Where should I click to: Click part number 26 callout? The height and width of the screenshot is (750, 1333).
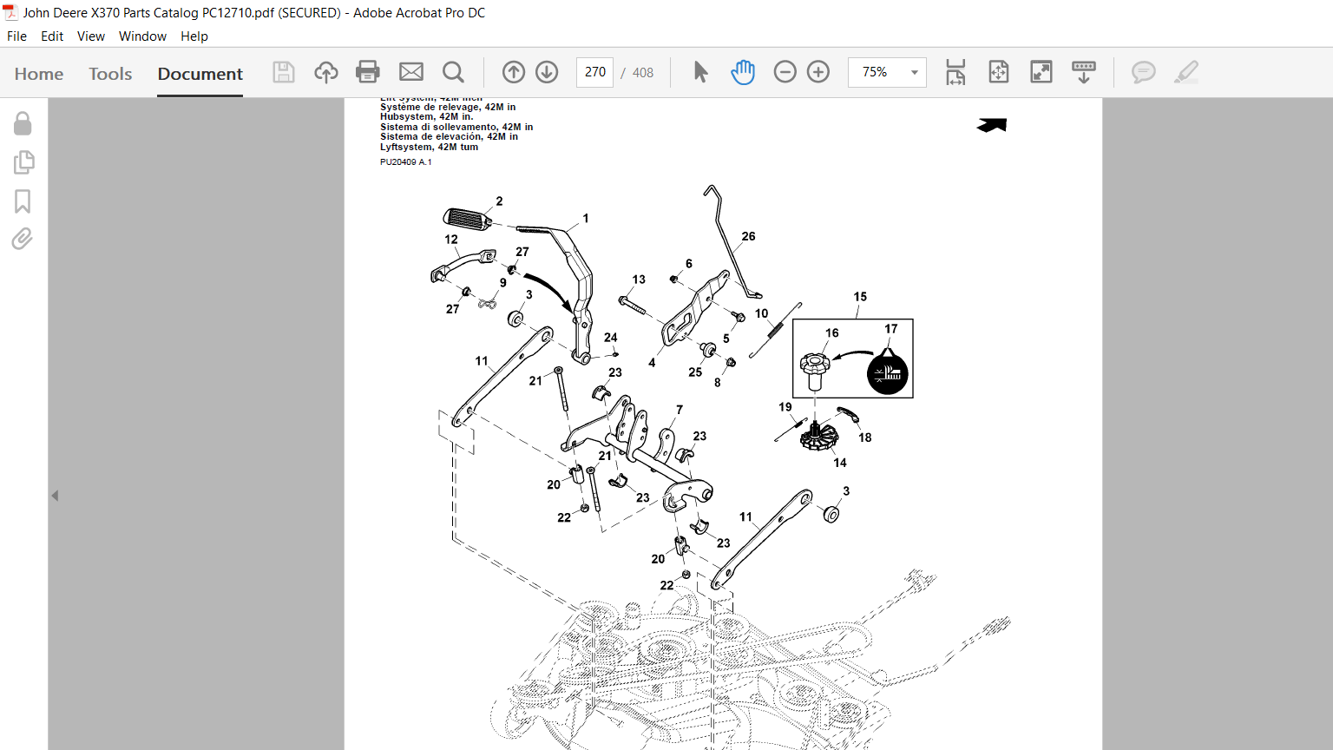748,236
